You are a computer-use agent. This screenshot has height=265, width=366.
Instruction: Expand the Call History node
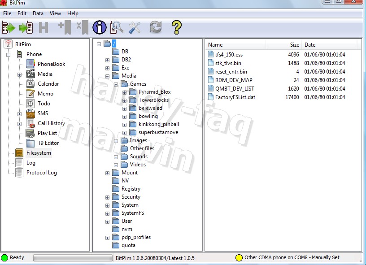(x=19, y=124)
